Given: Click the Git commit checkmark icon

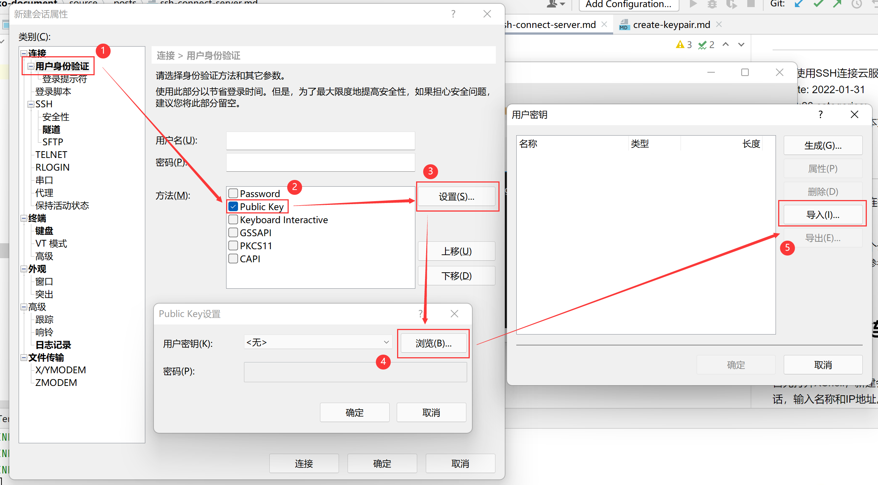Looking at the screenshot, I should pos(818,4).
